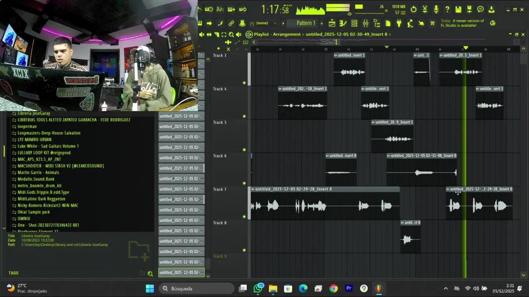The image size is (529, 297).
Task: Select looperman folder in browser
Action: (27, 126)
